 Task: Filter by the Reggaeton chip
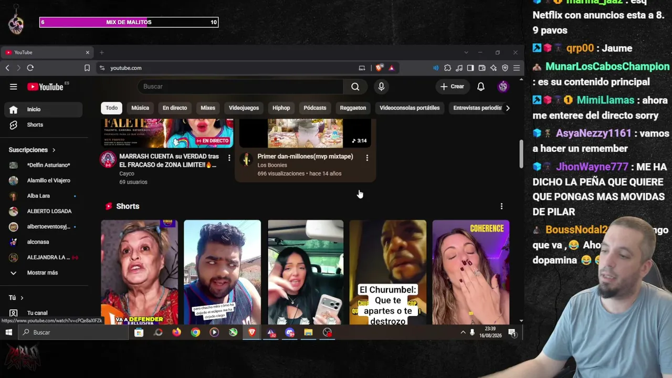pyautogui.click(x=353, y=108)
